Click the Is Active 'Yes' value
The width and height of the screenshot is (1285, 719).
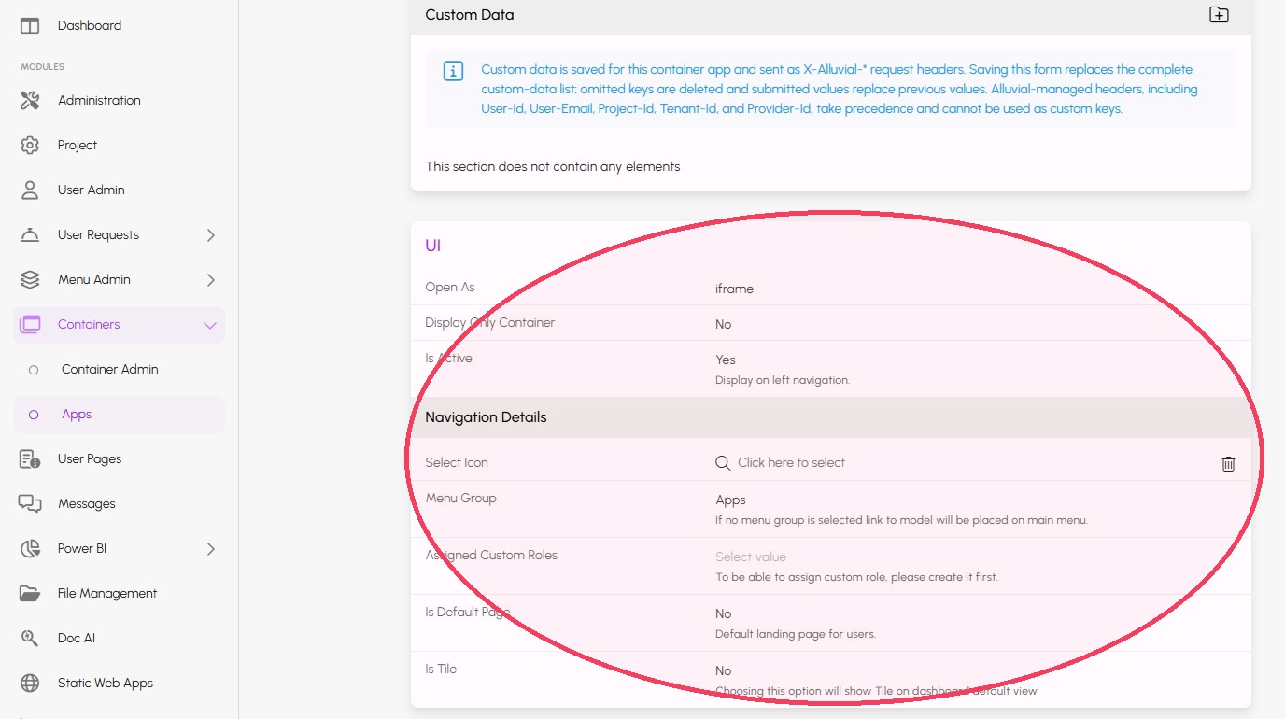[x=726, y=359]
